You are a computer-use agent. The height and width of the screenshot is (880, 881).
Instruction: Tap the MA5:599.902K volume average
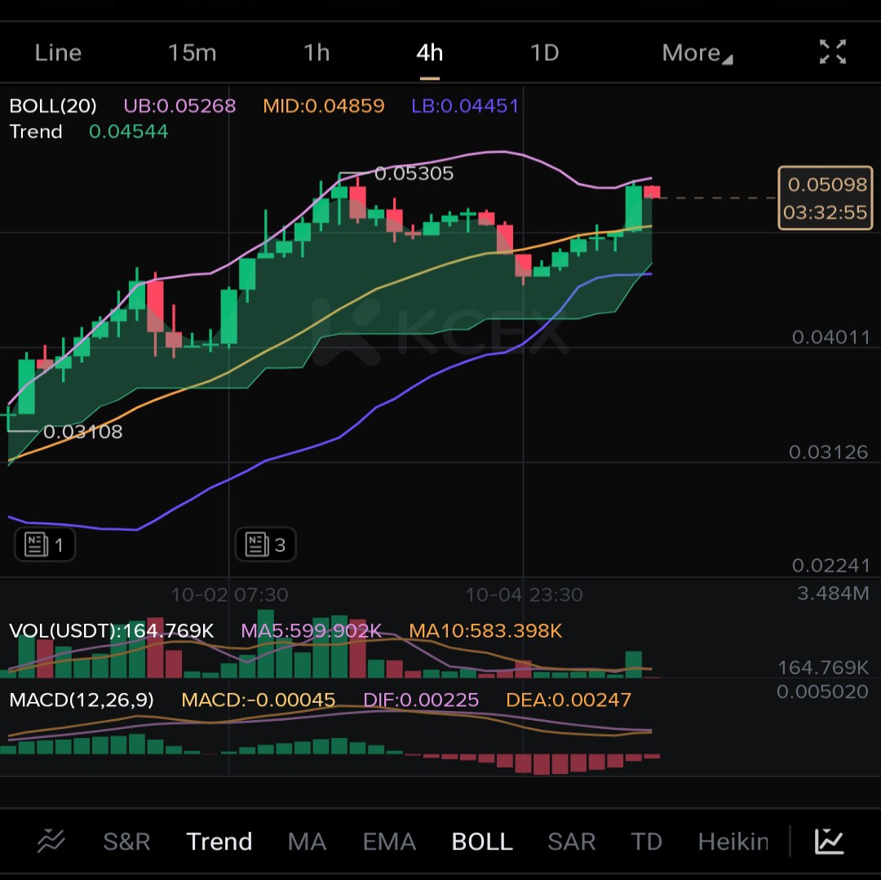click(x=312, y=630)
